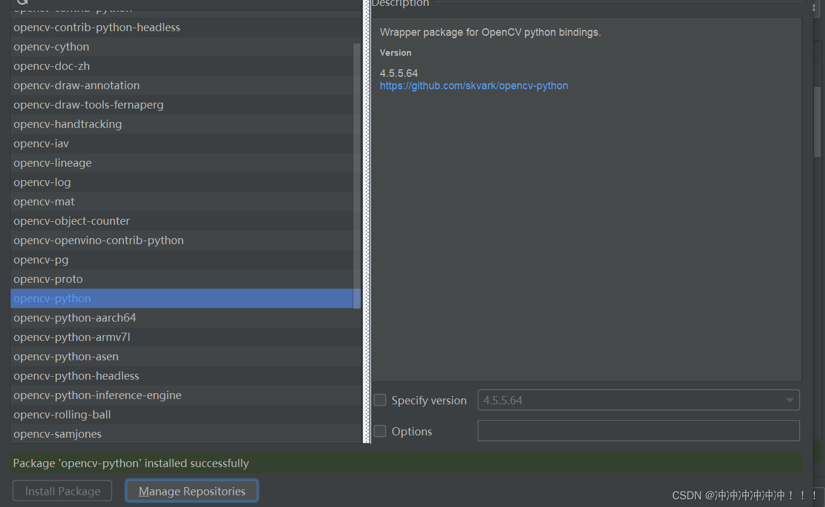The height and width of the screenshot is (507, 825).
Task: Select the opencv-log package
Action: point(186,182)
